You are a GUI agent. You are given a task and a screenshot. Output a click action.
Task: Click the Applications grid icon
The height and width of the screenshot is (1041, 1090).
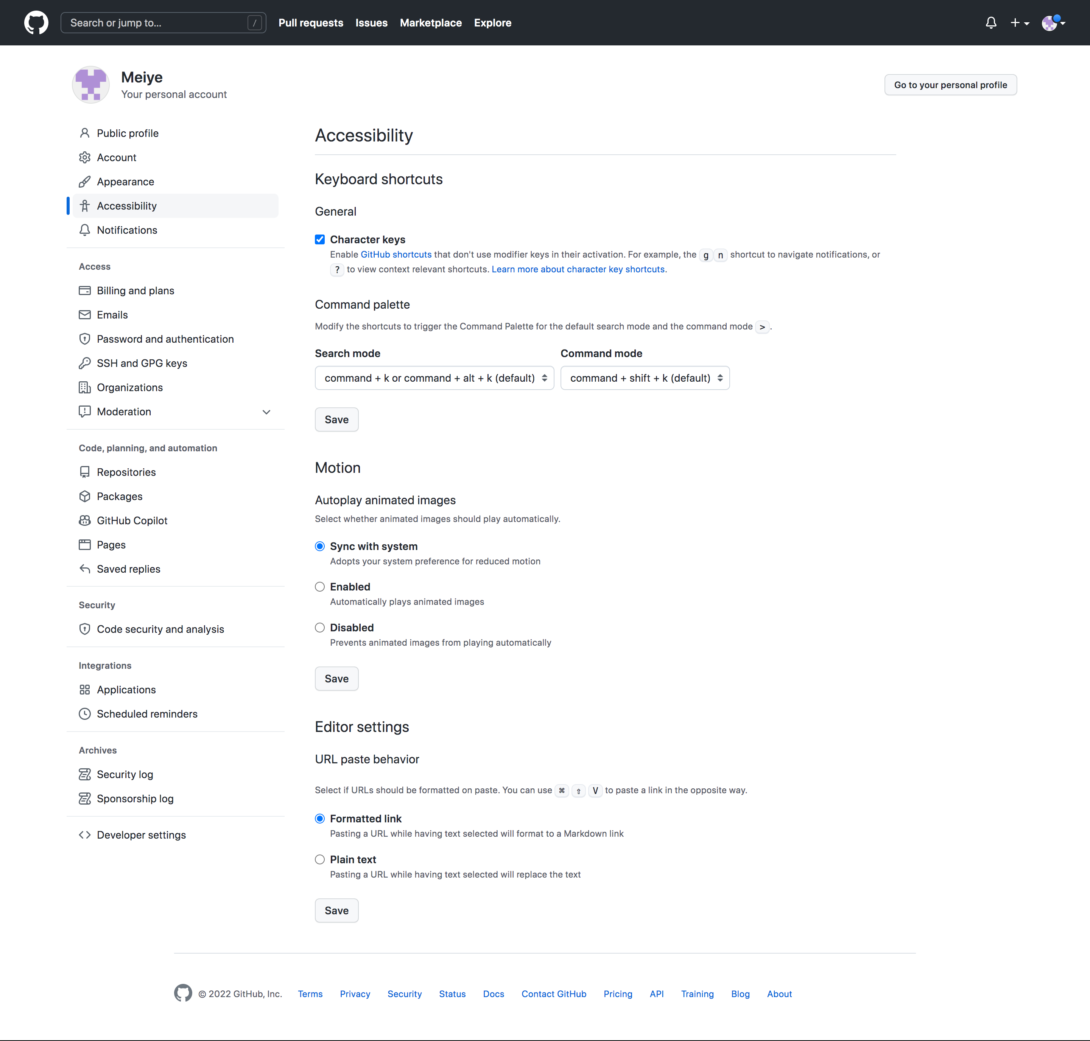(84, 690)
